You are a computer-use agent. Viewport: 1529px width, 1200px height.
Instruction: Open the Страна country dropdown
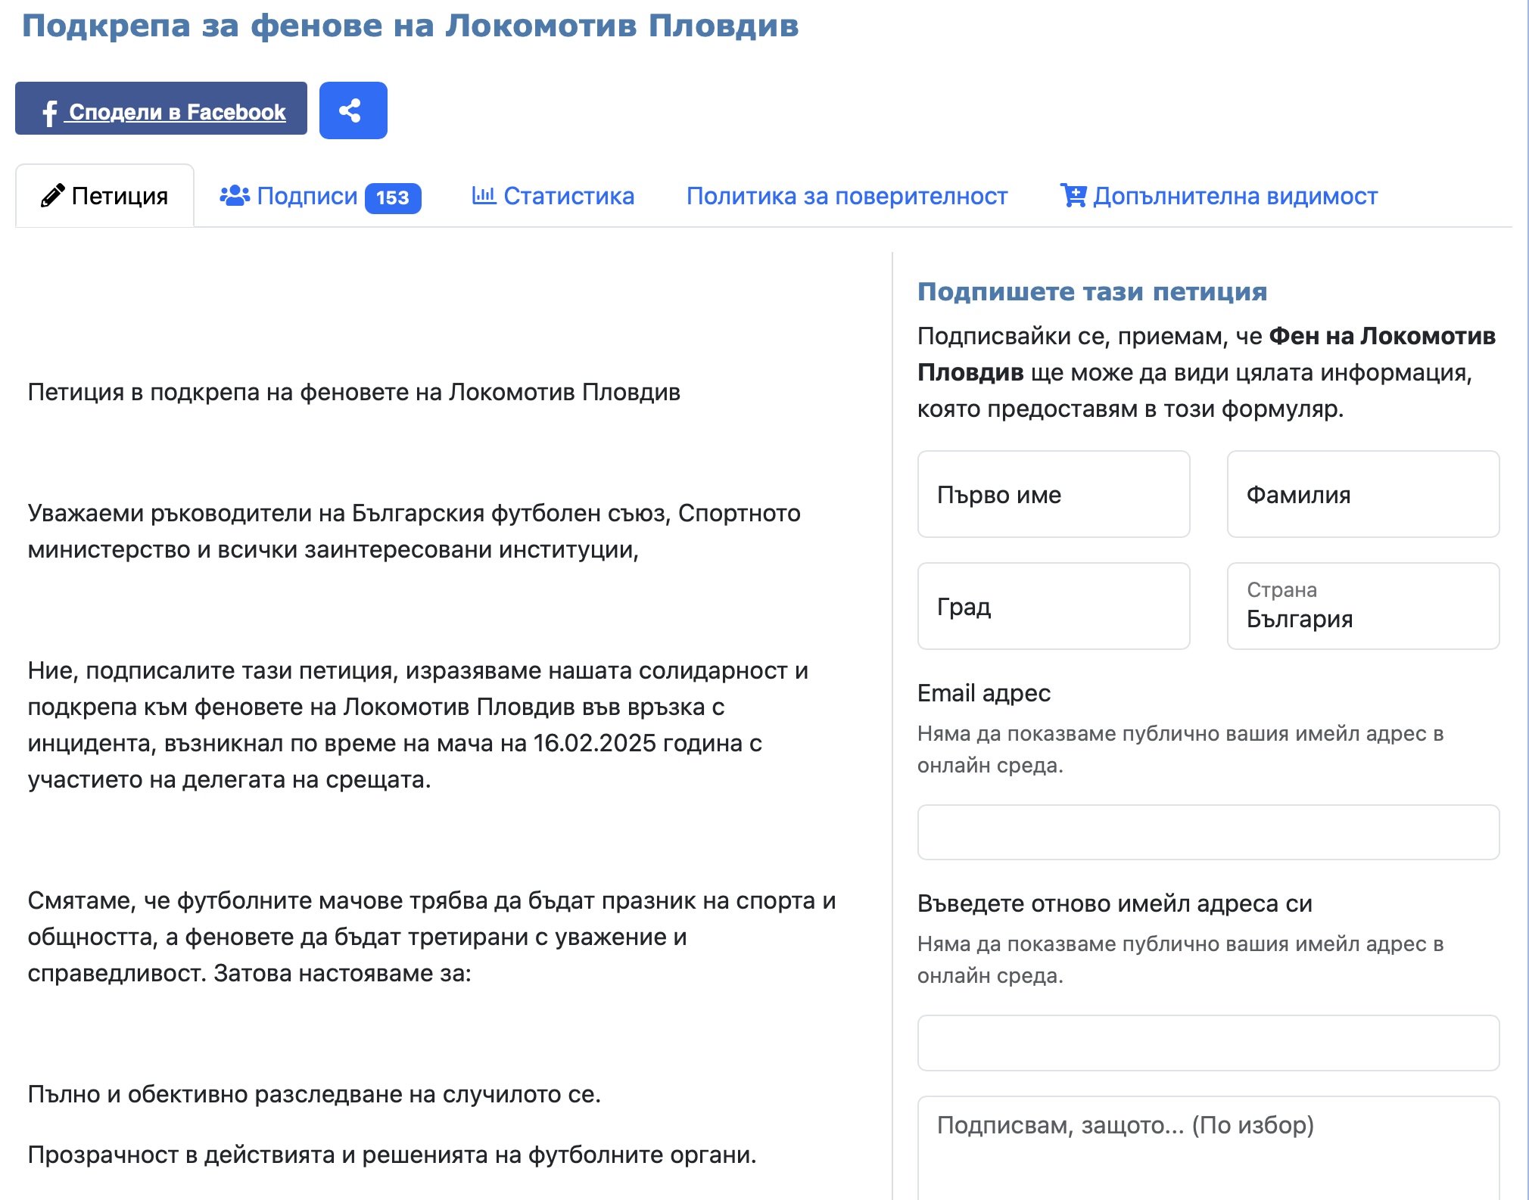[x=1363, y=606]
